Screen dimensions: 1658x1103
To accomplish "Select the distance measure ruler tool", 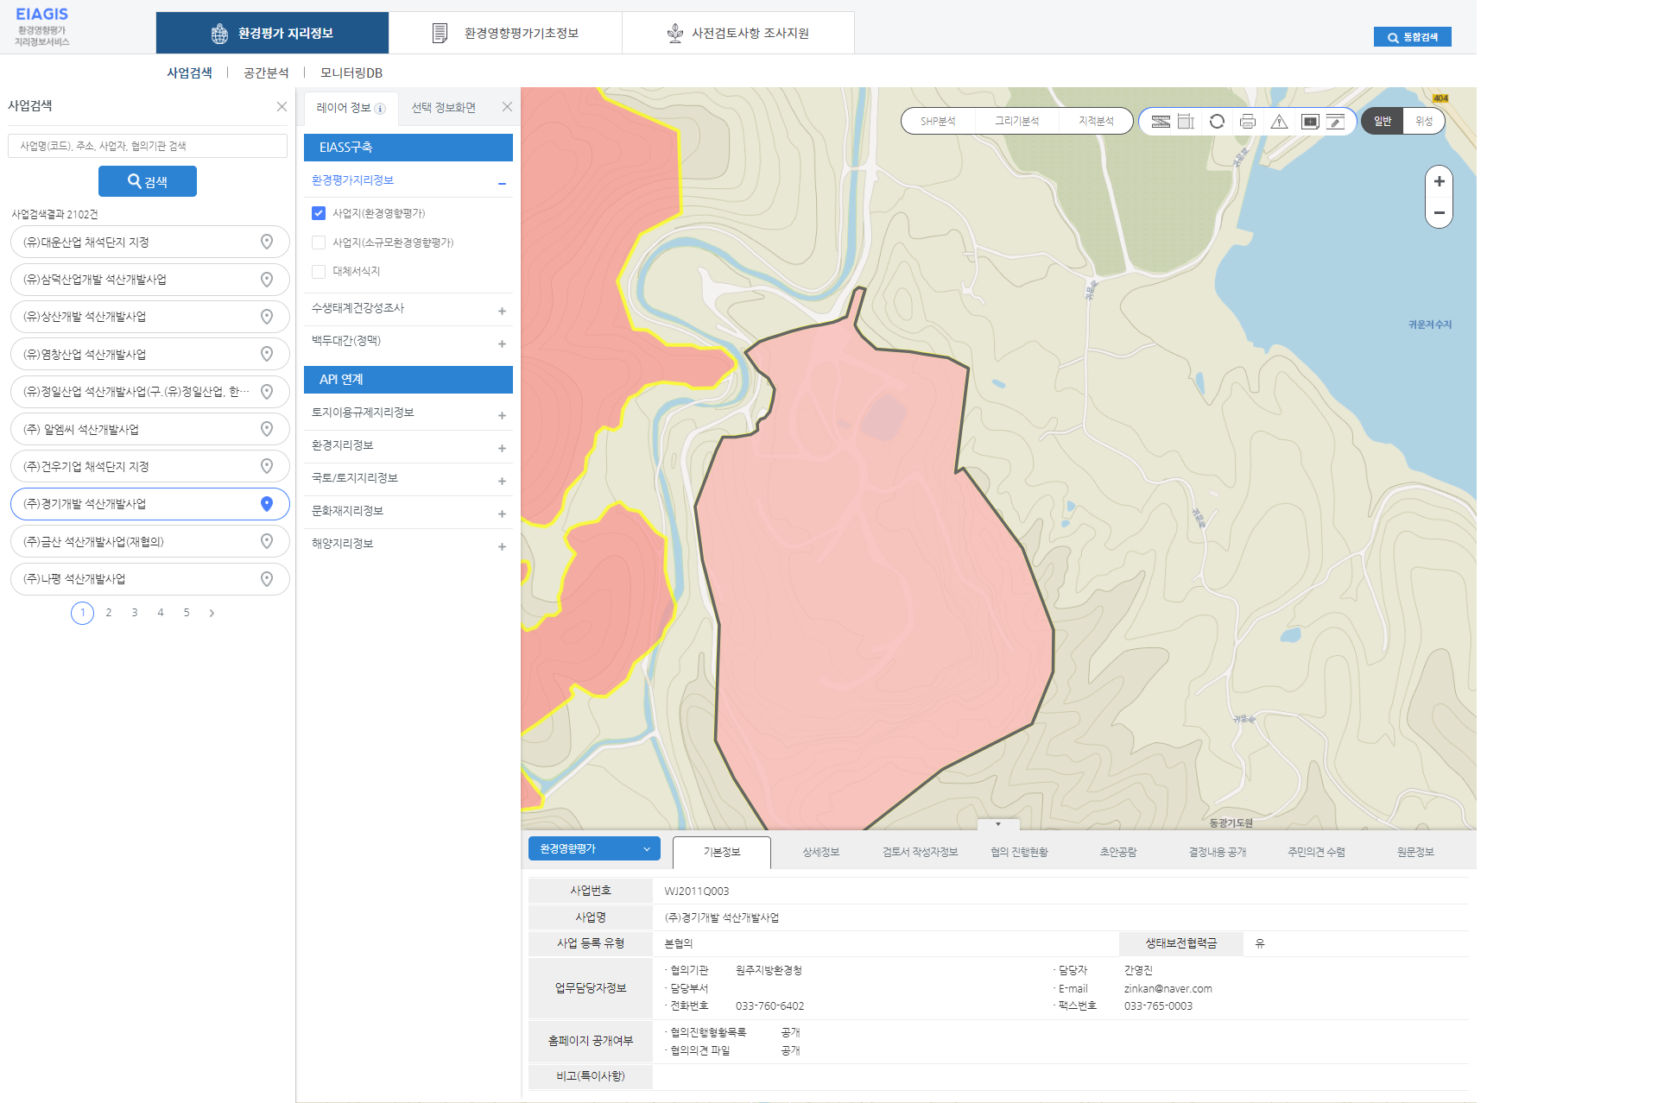I will (x=1161, y=122).
